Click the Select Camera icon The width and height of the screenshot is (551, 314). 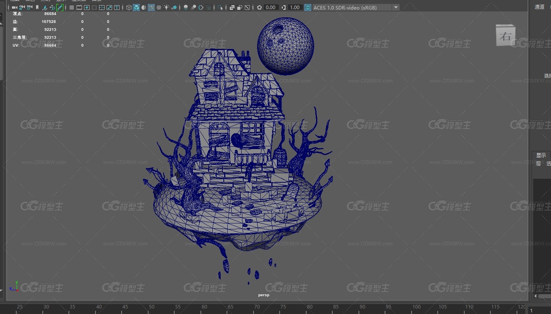click(14, 8)
